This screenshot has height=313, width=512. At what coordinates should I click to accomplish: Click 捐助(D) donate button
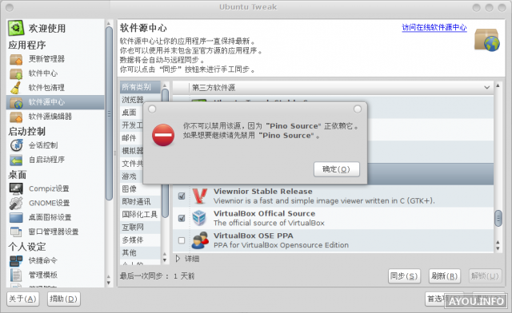tap(64, 299)
